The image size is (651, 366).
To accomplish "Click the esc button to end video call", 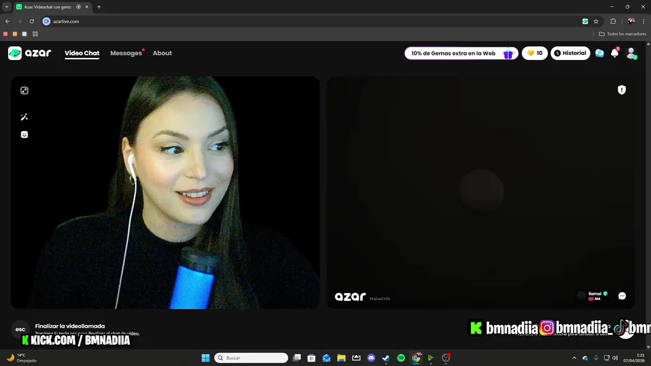I will 20,329.
